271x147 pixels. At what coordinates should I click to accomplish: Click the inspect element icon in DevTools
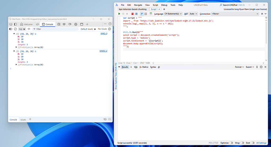(x=11, y=24)
